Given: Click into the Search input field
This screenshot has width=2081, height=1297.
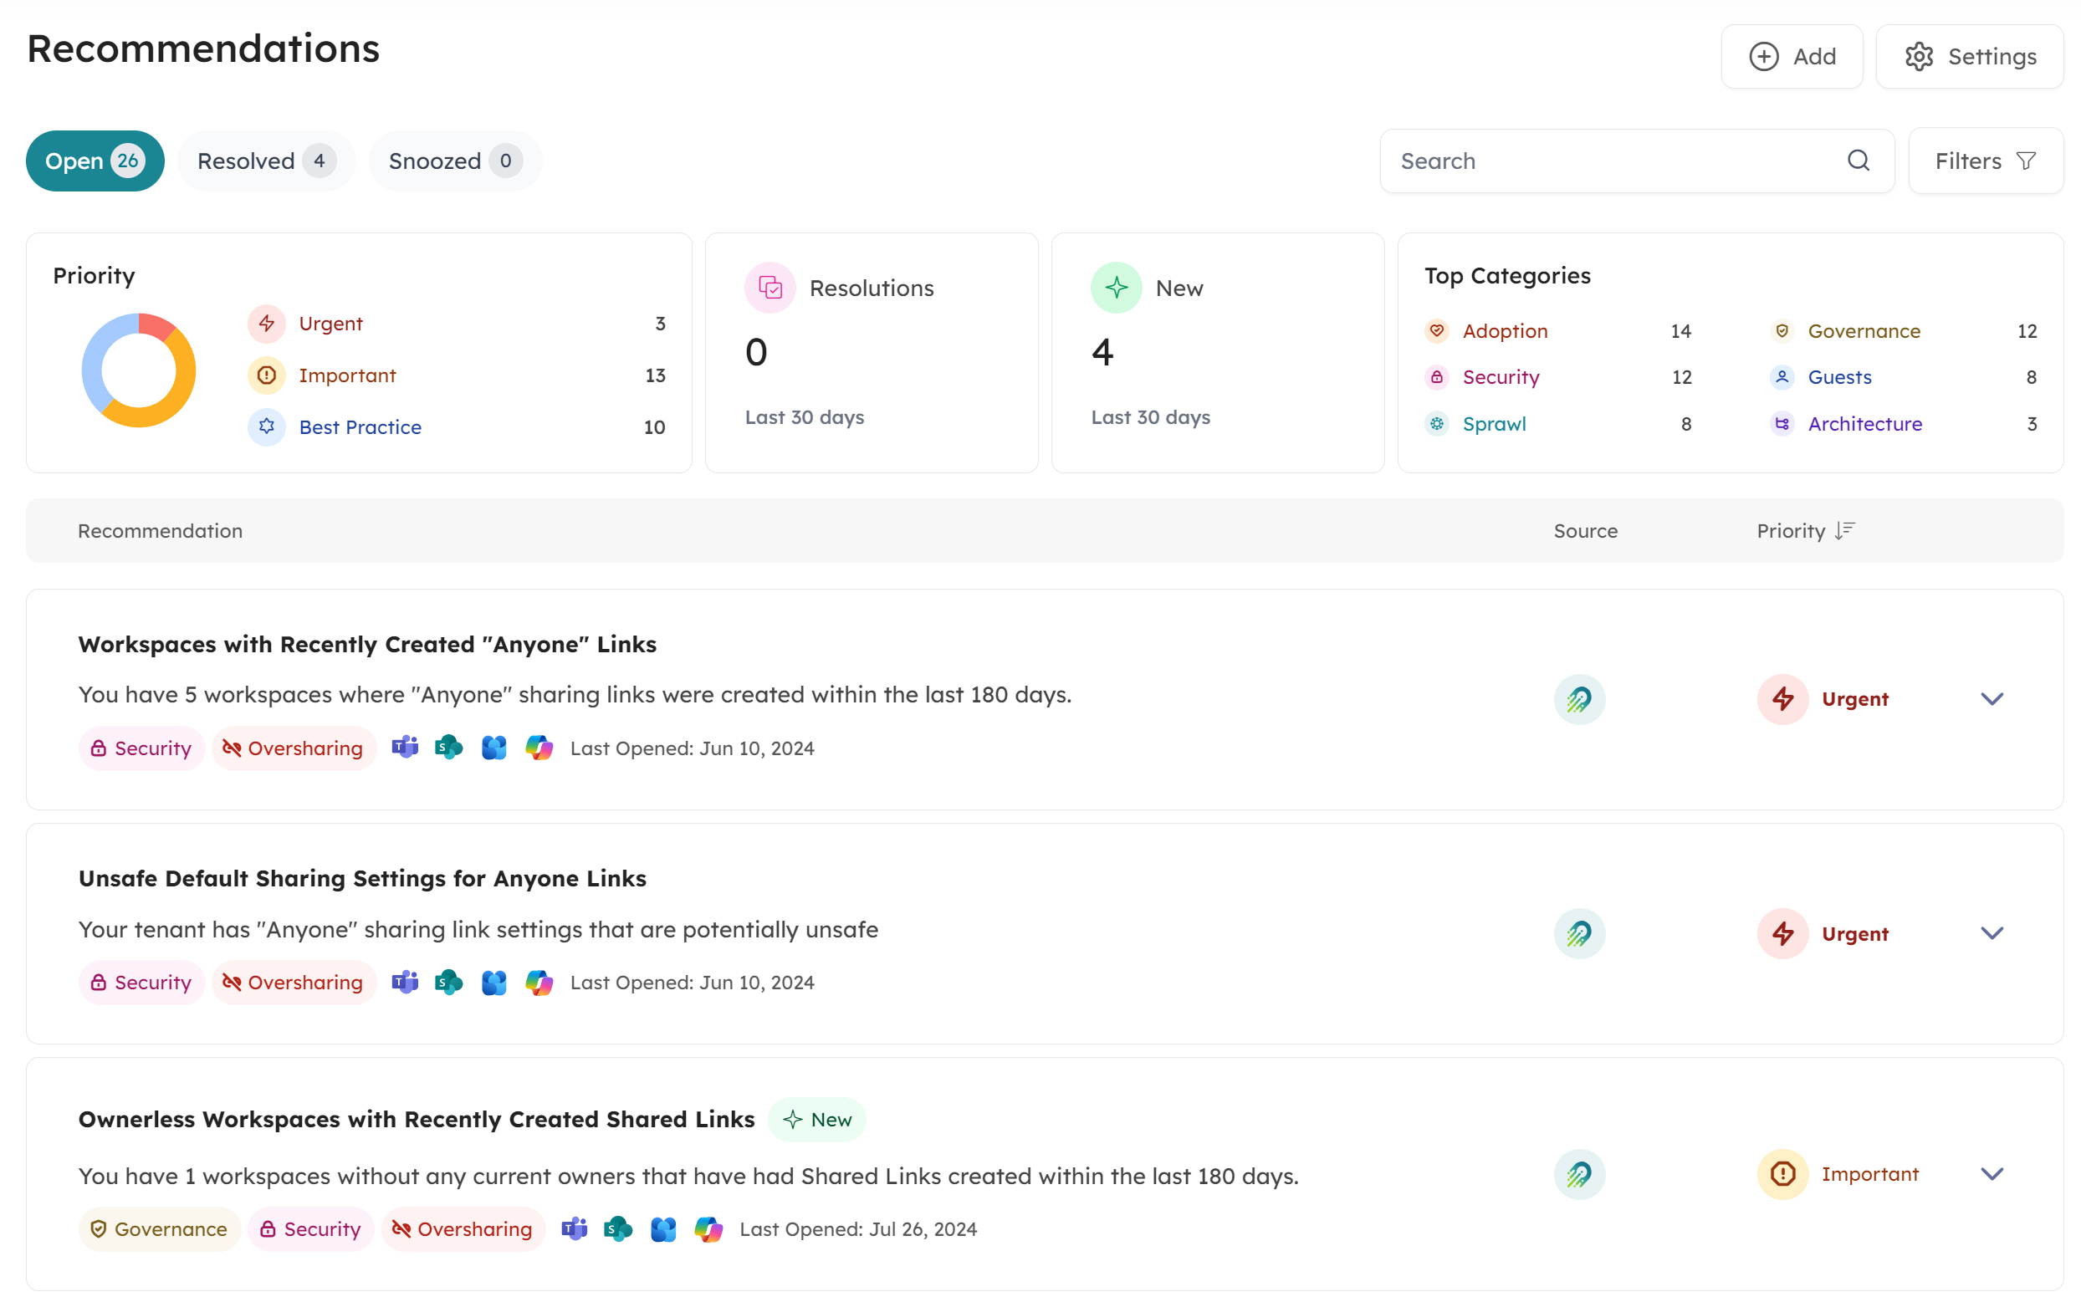Looking at the screenshot, I should (x=1613, y=161).
